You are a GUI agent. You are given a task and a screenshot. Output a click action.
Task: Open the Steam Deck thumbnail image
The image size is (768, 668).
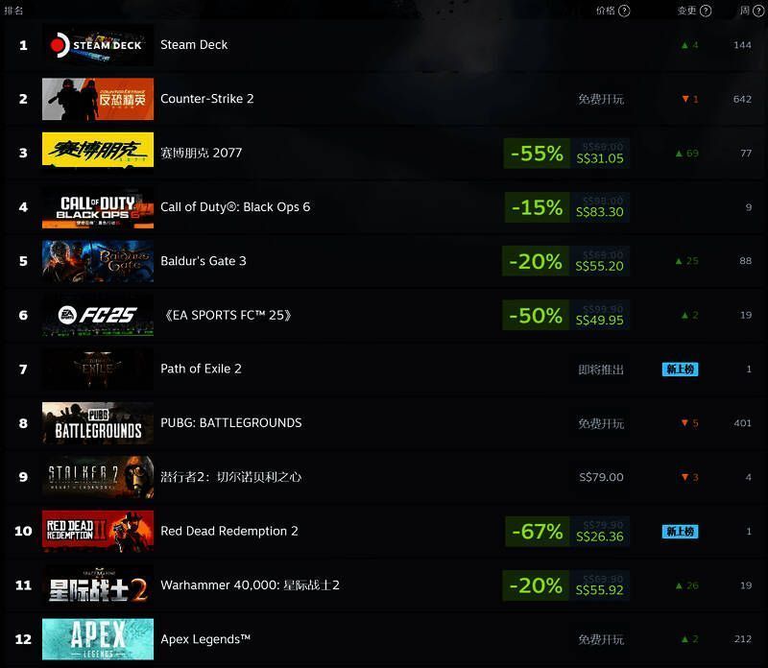tap(98, 45)
